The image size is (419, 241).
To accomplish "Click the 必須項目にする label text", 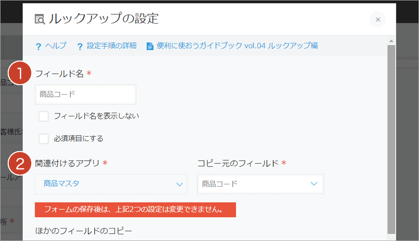I will (79, 139).
